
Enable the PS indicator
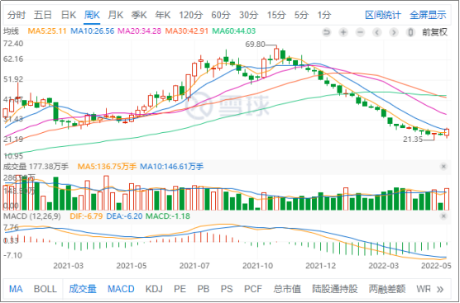click(227, 289)
